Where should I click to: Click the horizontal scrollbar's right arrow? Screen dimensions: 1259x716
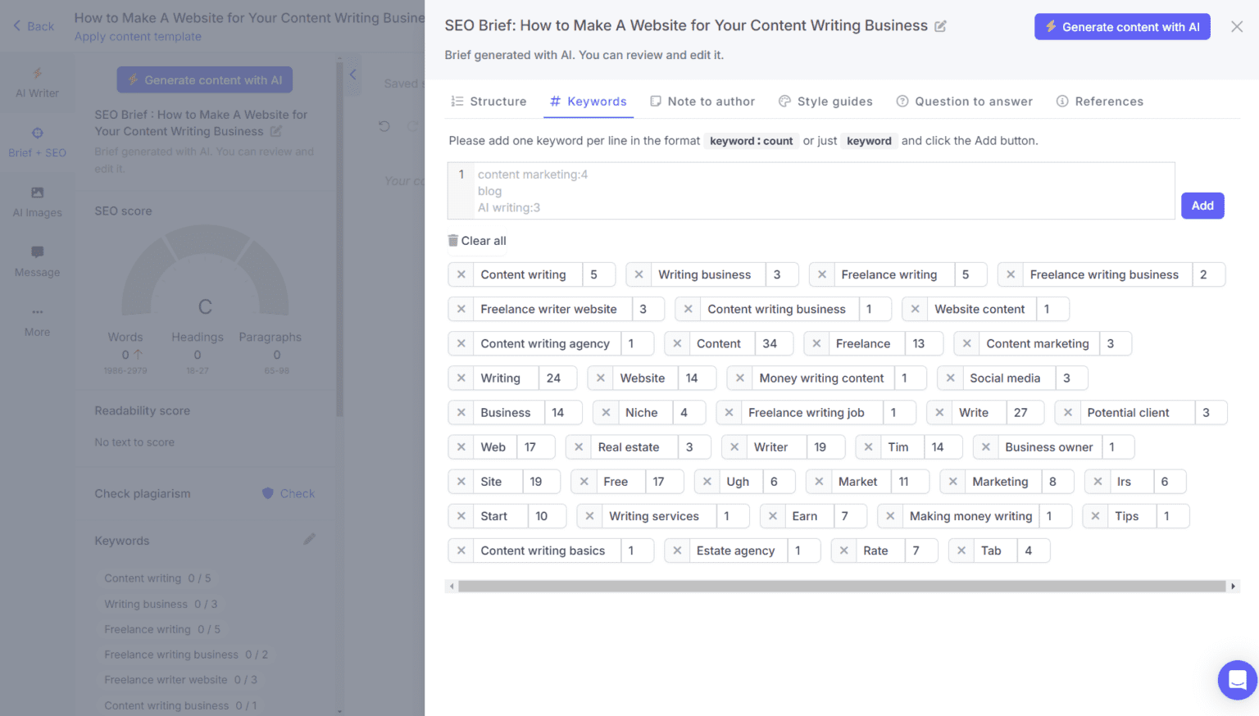point(1234,586)
